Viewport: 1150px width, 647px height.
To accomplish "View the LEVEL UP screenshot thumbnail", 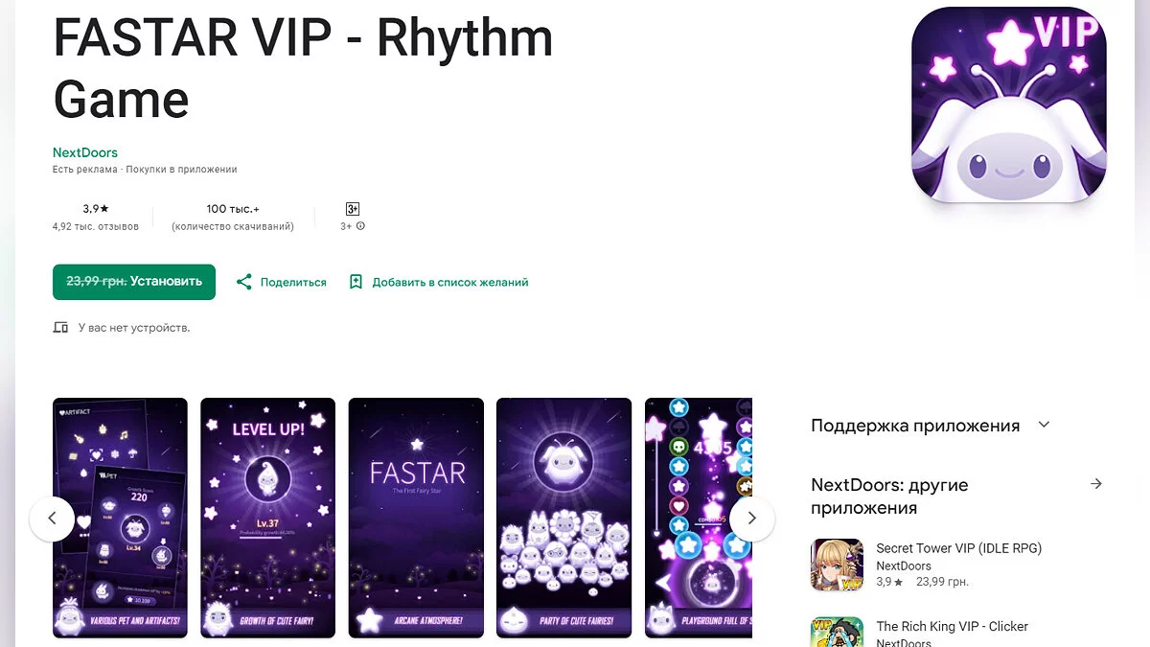I will pos(268,518).
